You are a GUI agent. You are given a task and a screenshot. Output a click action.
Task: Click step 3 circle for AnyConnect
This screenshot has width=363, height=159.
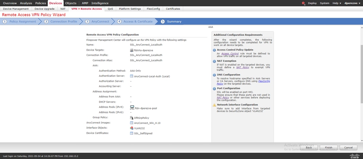pos(87,21)
